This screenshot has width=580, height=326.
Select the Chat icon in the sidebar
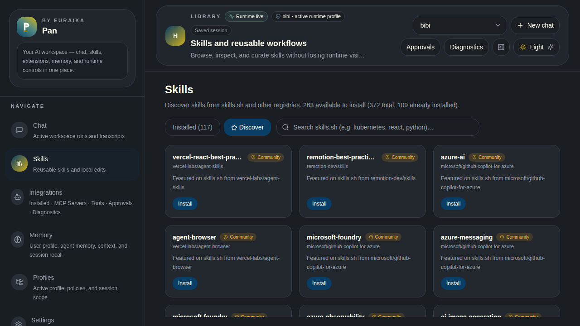[19, 130]
